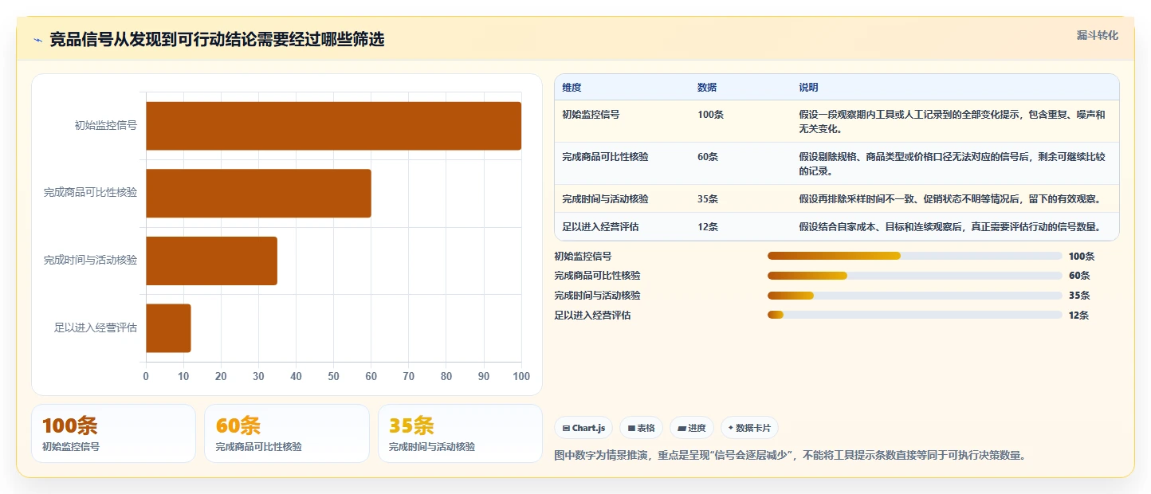Click the 0 tick on the chart x-axis

(146, 377)
